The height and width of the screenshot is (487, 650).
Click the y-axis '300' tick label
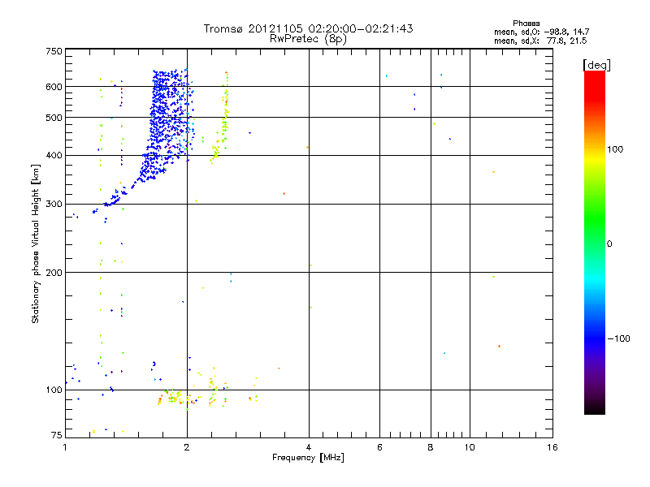click(54, 205)
